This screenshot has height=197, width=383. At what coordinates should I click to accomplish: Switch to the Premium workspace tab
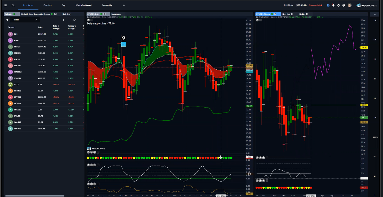tap(47, 5)
